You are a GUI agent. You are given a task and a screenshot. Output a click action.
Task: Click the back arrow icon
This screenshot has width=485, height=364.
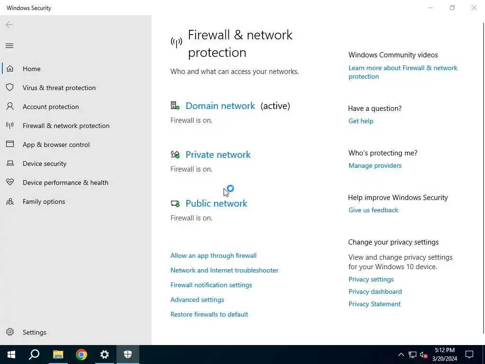click(x=9, y=25)
